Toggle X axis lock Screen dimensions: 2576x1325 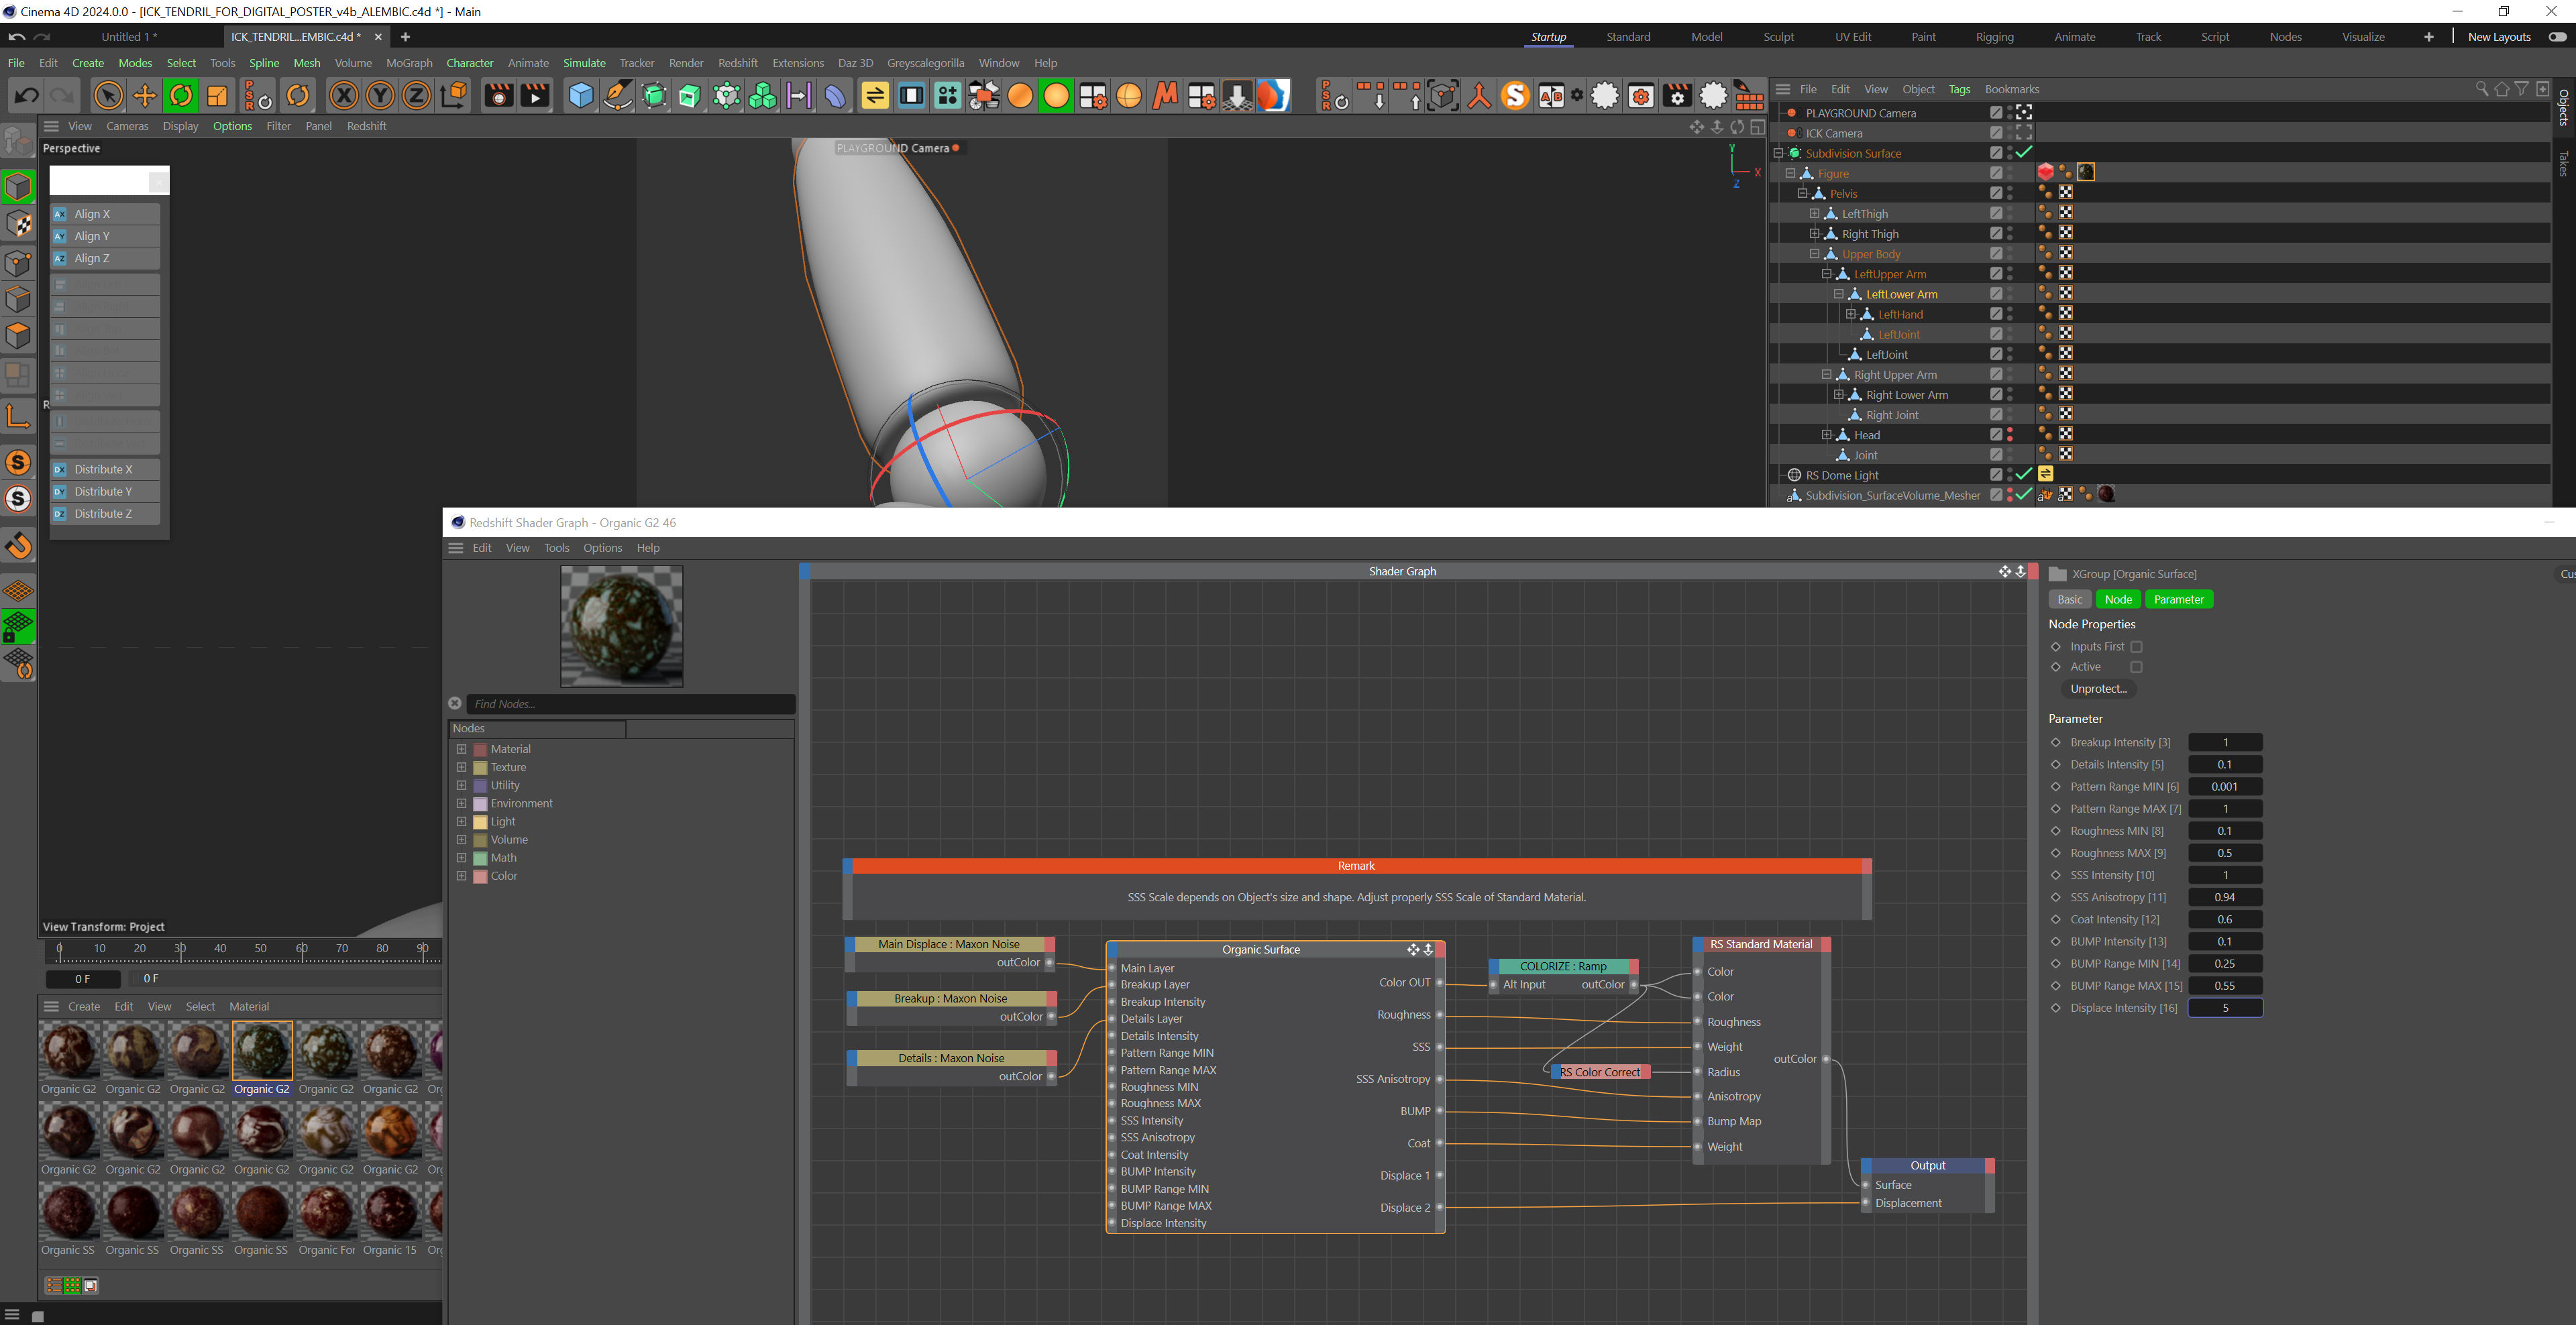(343, 96)
